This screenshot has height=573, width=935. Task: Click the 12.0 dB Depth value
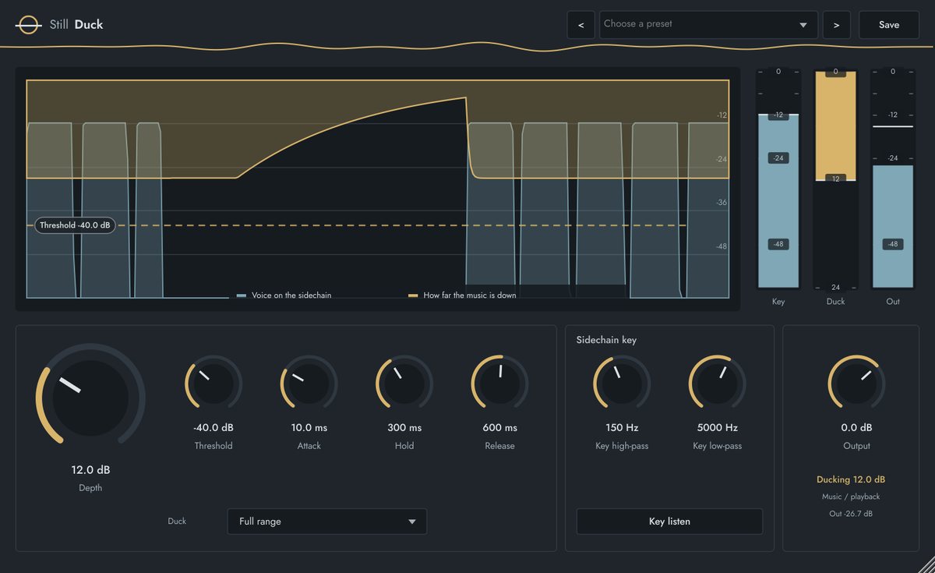pos(90,470)
